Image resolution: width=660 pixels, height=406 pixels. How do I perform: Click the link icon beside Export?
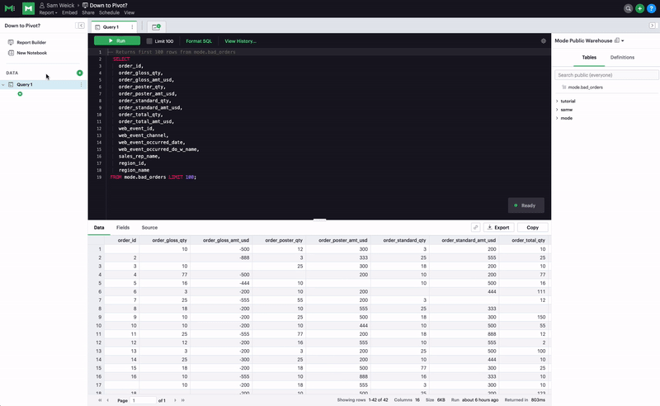point(476,227)
